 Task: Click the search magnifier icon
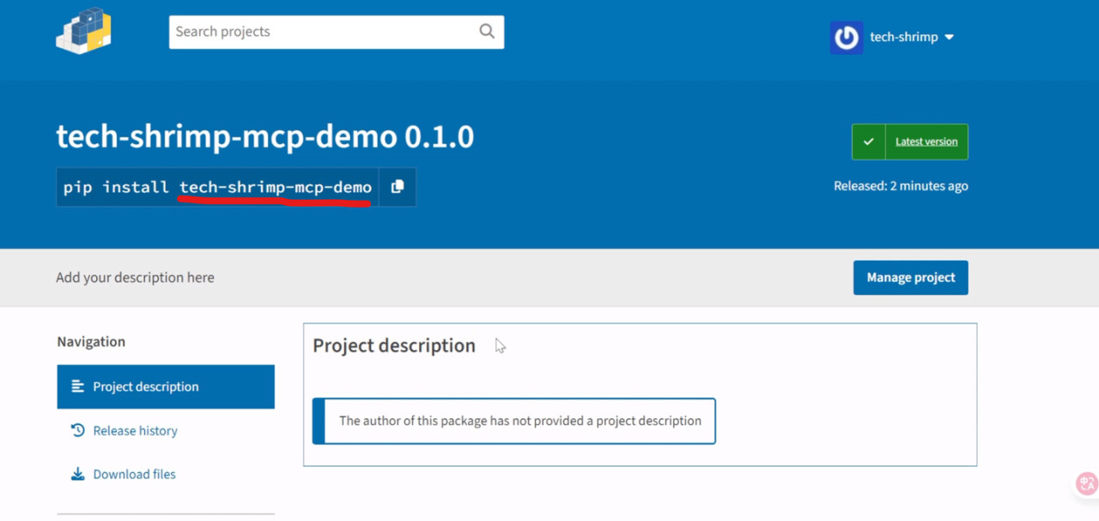(x=487, y=32)
